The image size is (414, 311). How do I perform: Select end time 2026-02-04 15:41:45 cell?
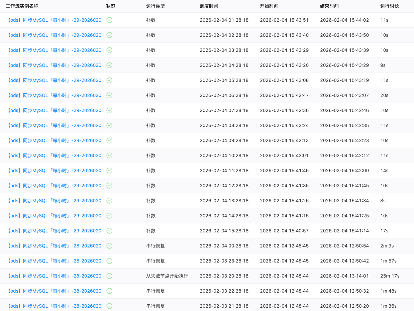pyautogui.click(x=344, y=186)
